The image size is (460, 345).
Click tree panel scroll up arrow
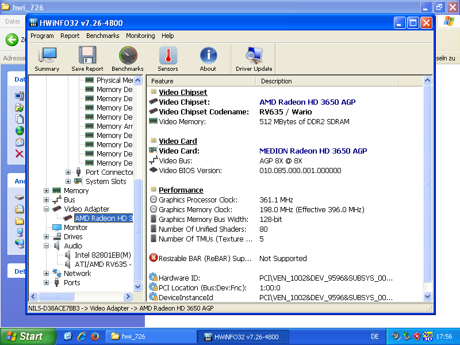coord(137,80)
